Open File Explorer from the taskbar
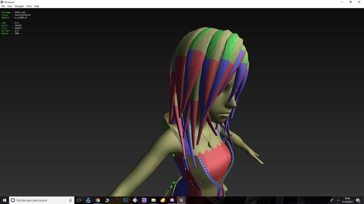The width and height of the screenshot is (364, 204). pos(153,200)
